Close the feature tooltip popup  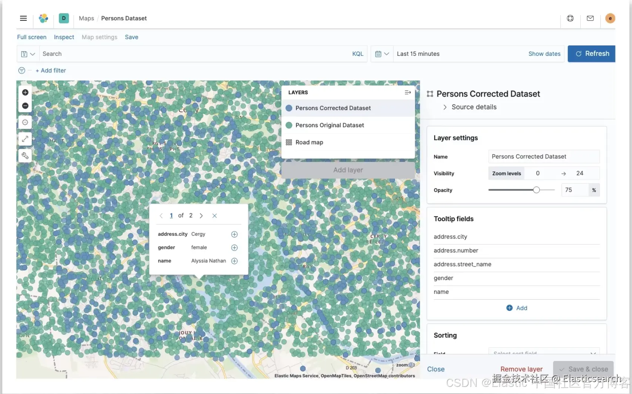(214, 215)
